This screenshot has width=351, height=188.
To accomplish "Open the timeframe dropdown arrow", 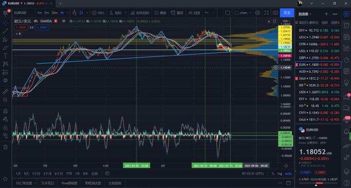I will tap(68, 13).
